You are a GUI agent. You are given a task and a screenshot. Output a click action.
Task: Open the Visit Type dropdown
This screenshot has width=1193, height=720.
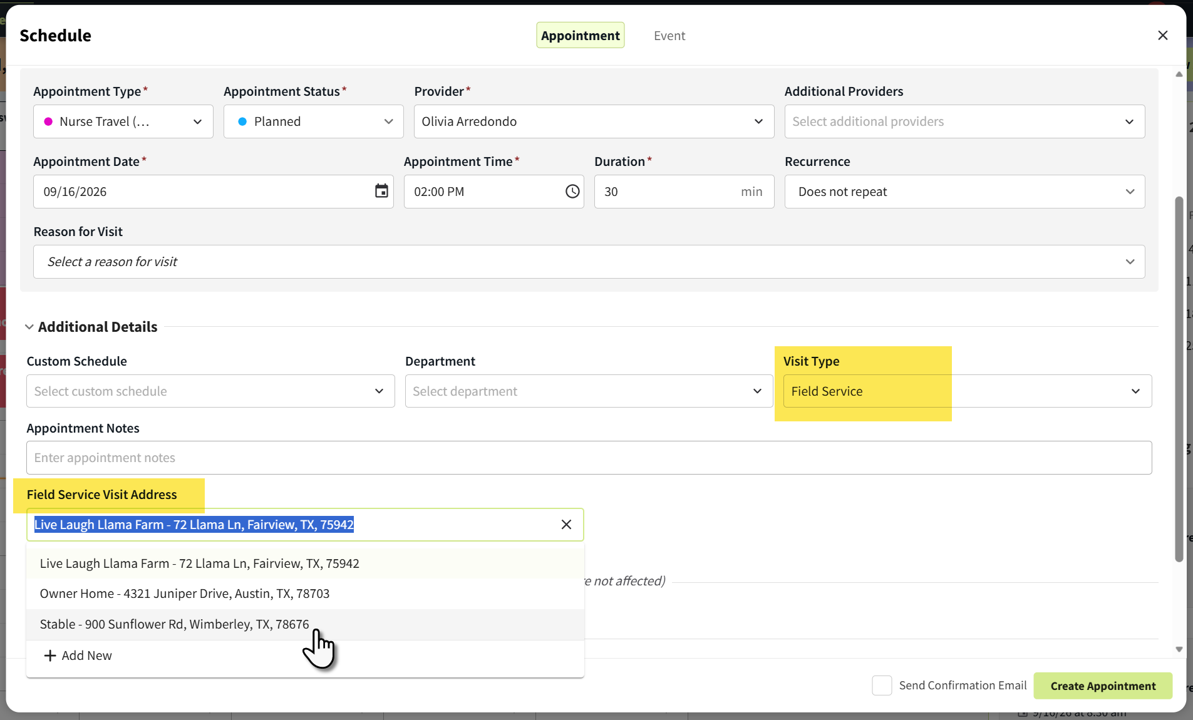(x=968, y=391)
